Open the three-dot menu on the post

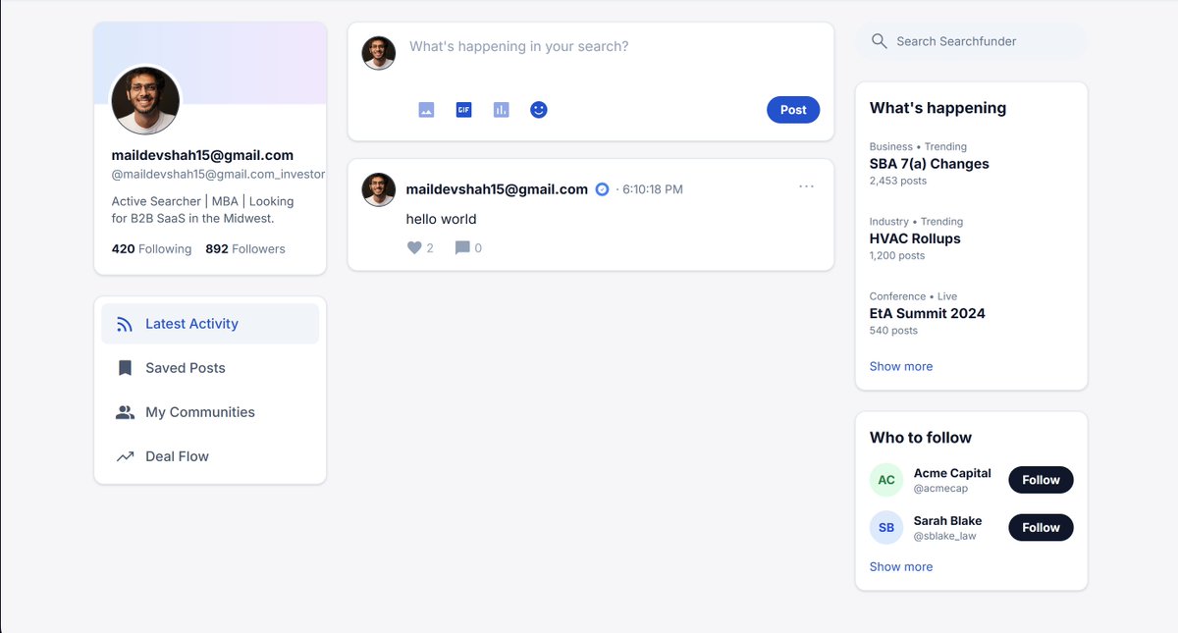pos(806,186)
